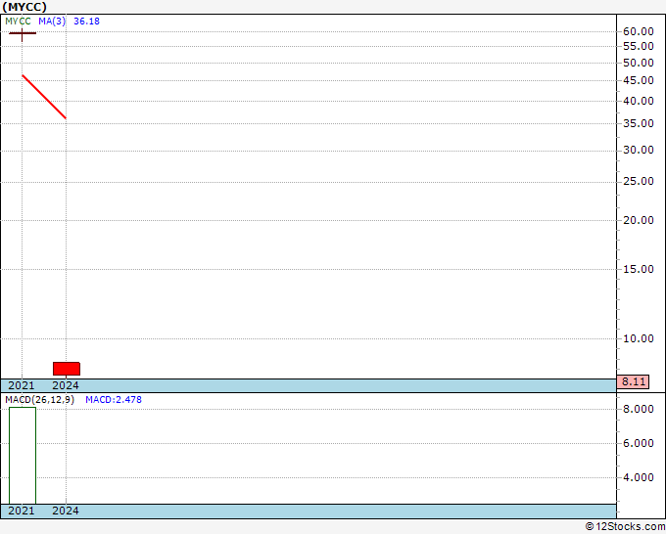Click 2021 on the price chart date axis
This screenshot has width=666, height=534.
[x=22, y=385]
